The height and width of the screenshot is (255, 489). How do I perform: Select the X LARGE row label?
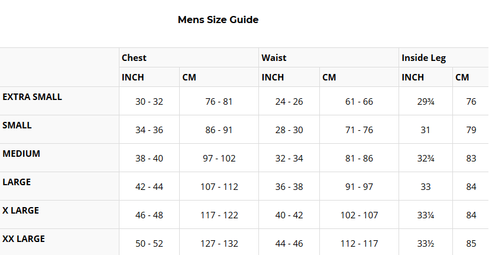(21, 211)
